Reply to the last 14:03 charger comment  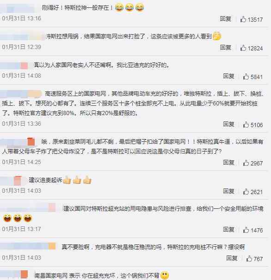click(x=232, y=258)
